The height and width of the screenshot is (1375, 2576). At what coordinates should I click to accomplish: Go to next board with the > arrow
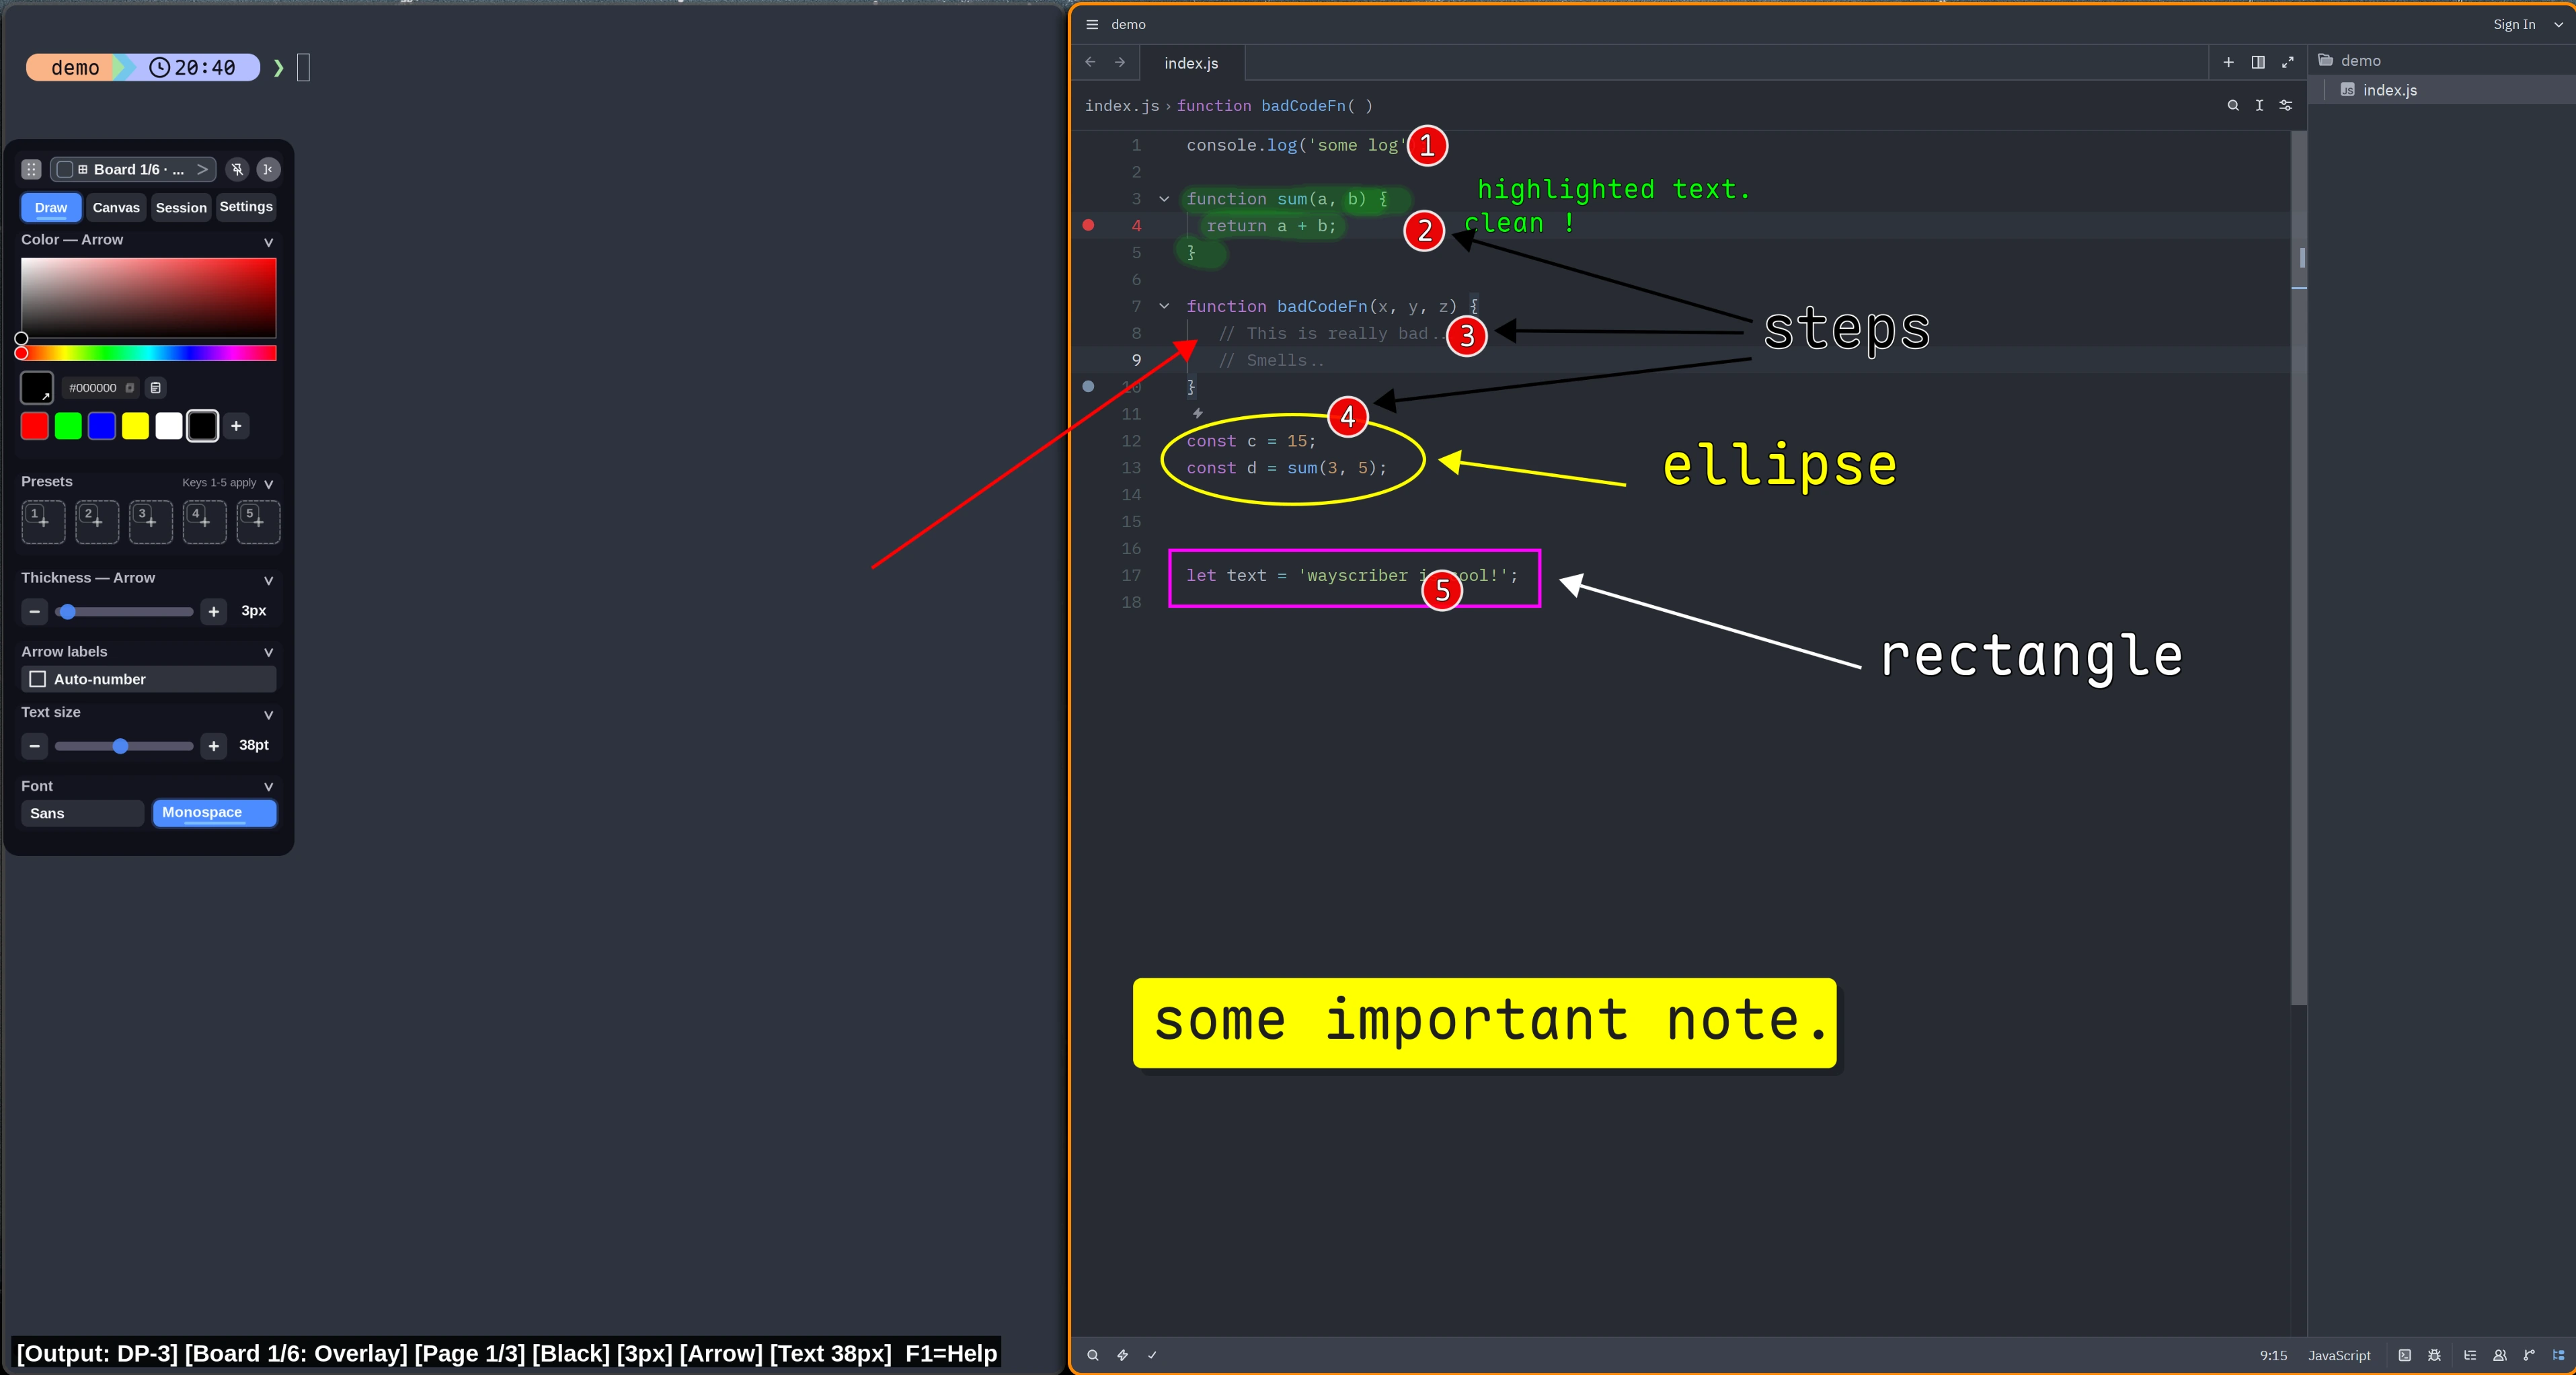202,169
